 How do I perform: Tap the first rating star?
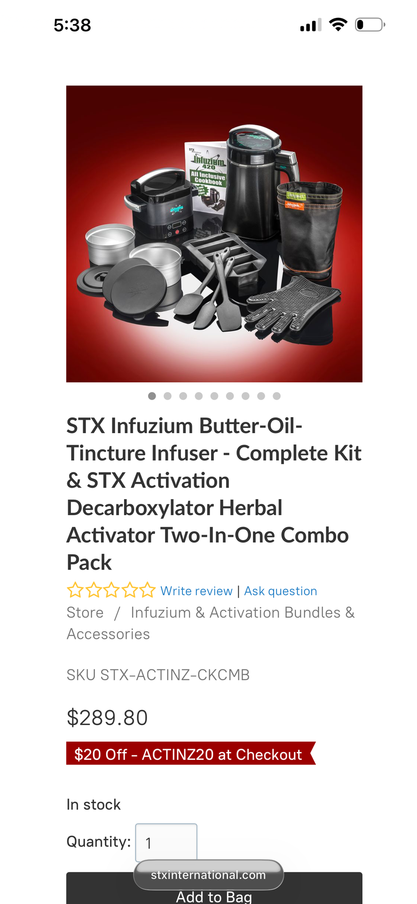pos(75,590)
